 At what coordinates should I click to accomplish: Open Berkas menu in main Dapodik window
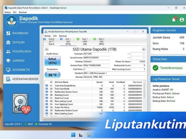click(x=7, y=12)
